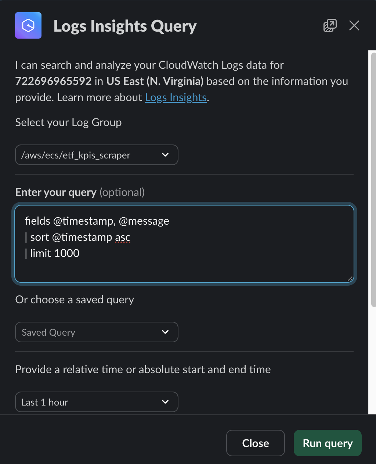Screen dimensions: 376x464
Task: Click the Logs Insights Query title text
Action: click(x=125, y=26)
